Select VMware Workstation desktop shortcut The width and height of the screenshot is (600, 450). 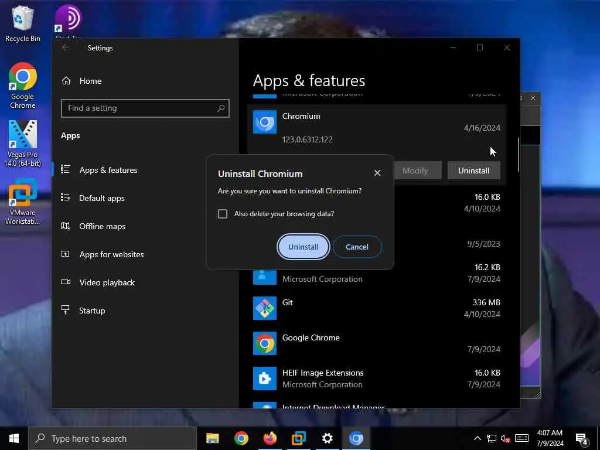click(23, 202)
